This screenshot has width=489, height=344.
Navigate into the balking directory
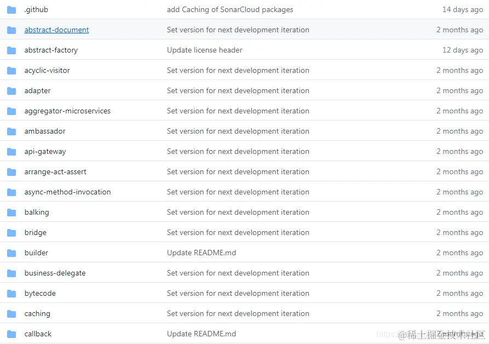tap(37, 213)
